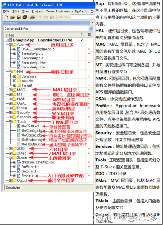
Task: Click the New document toolbar icon
Action: tap(6, 17)
